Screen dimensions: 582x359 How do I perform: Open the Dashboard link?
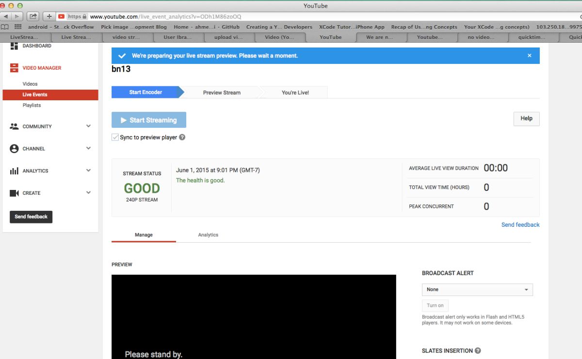(37, 46)
